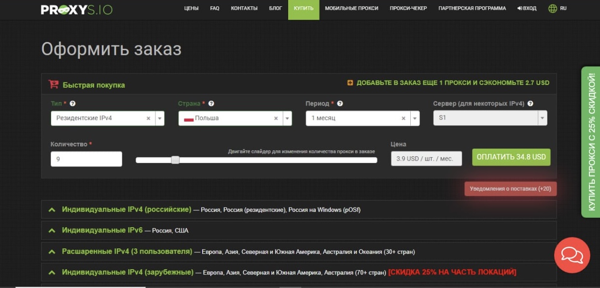Open the Тип dropdown arrow
Image resolution: width=600 pixels, height=288 pixels.
click(x=160, y=118)
